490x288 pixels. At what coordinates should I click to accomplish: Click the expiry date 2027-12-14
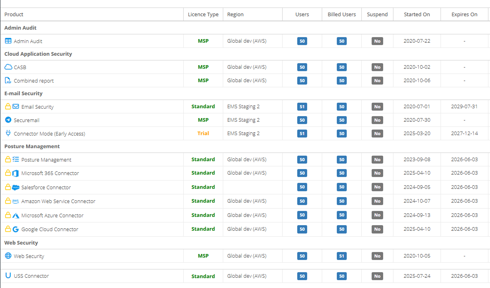pos(464,134)
